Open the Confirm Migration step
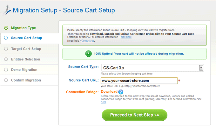The width and height of the screenshot is (216, 135). click(x=26, y=80)
